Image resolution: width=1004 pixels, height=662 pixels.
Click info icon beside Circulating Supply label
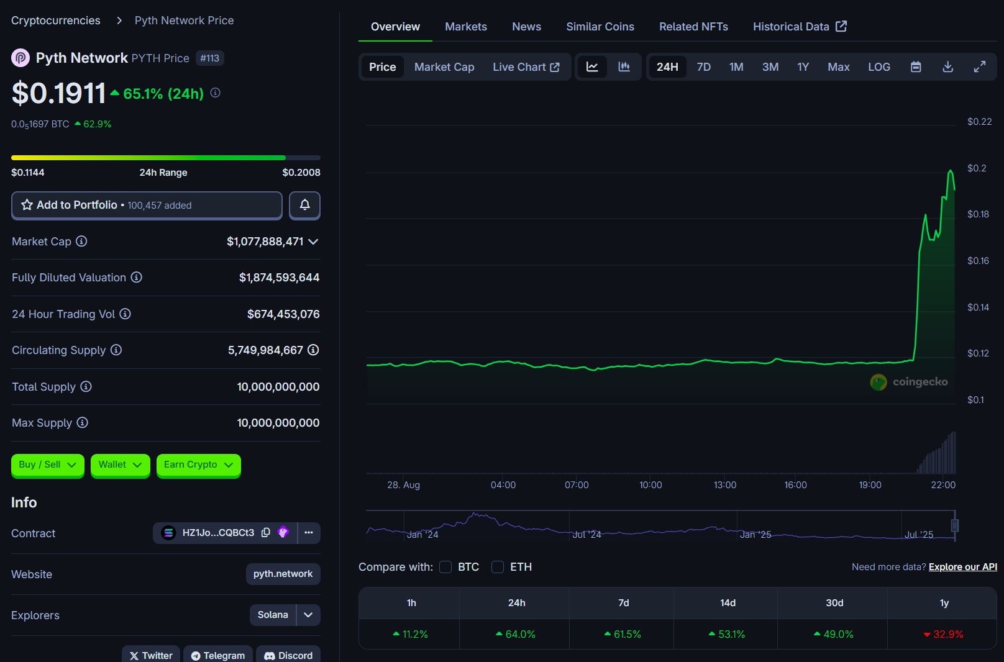pyautogui.click(x=116, y=350)
